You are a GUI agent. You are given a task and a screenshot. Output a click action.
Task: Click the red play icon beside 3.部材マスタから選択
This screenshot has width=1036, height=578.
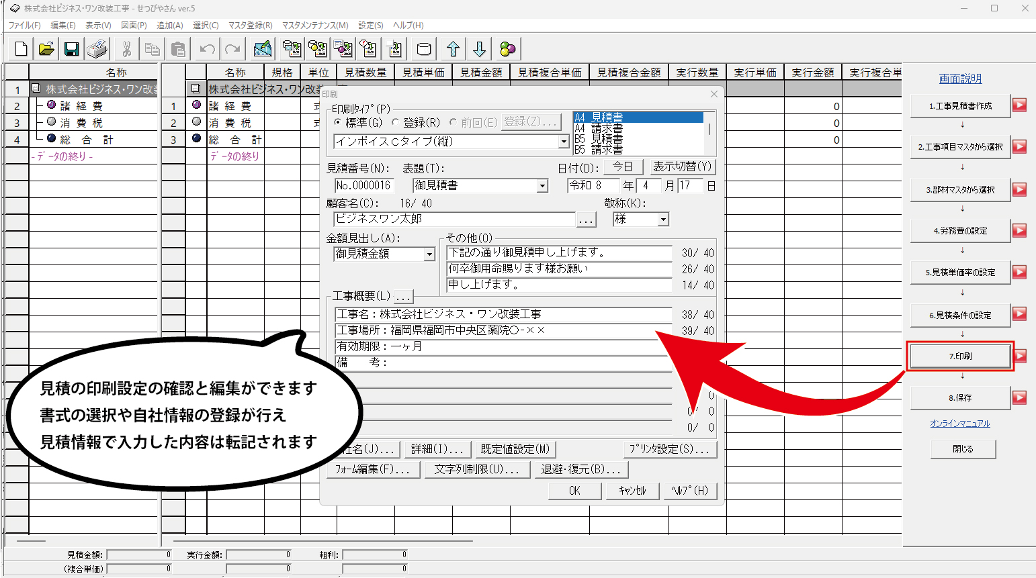(x=1020, y=189)
